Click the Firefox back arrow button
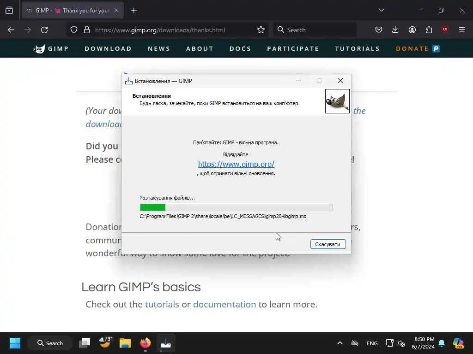This screenshot has height=354, width=473. (x=11, y=30)
